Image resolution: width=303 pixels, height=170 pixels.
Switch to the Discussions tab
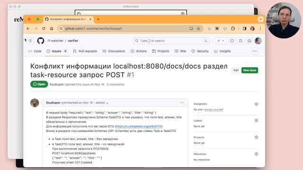click(x=114, y=51)
